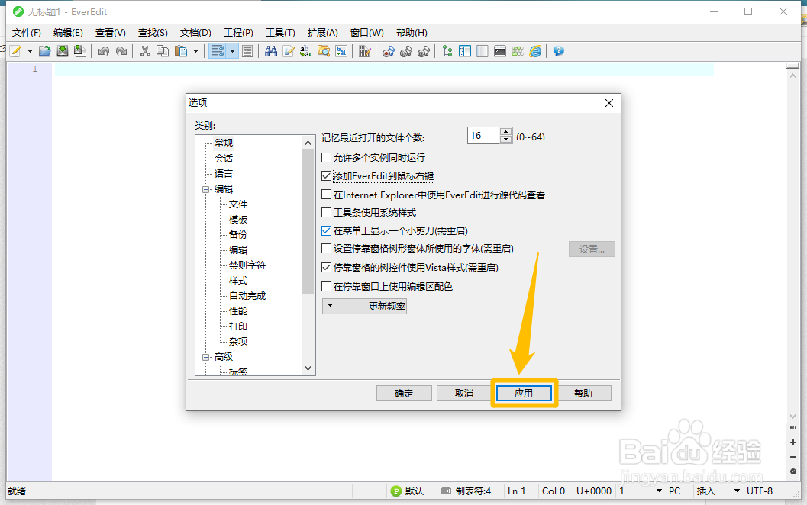The height and width of the screenshot is (505, 807).
Task: Click the Play macro icon
Action: (406, 51)
